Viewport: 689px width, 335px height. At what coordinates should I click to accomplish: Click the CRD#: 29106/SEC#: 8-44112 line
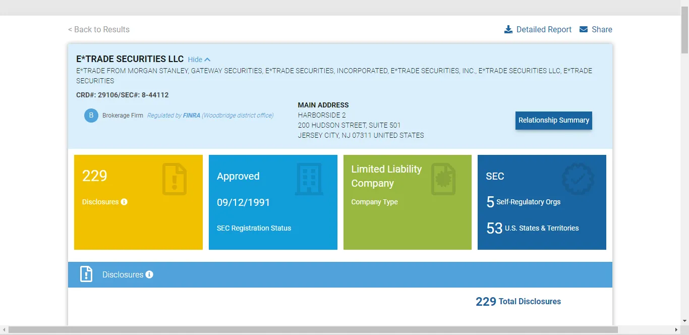point(123,95)
